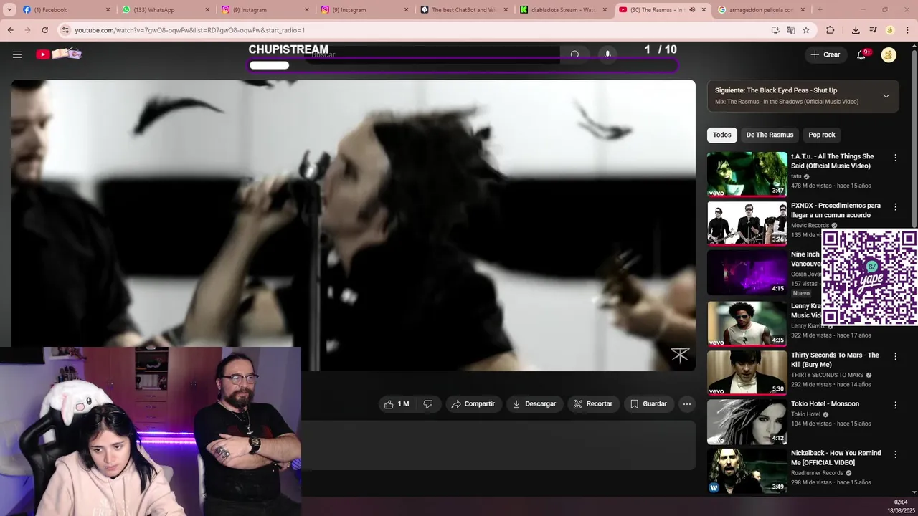Click the Compartir share button

click(x=473, y=404)
